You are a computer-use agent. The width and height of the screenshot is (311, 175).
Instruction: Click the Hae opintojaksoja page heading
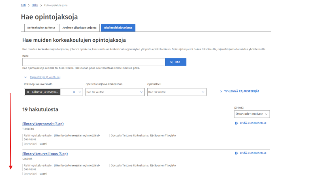pos(49,17)
